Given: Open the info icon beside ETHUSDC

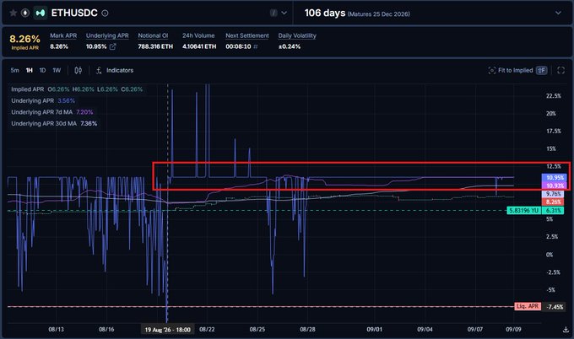Looking at the screenshot, I should click(x=105, y=13).
